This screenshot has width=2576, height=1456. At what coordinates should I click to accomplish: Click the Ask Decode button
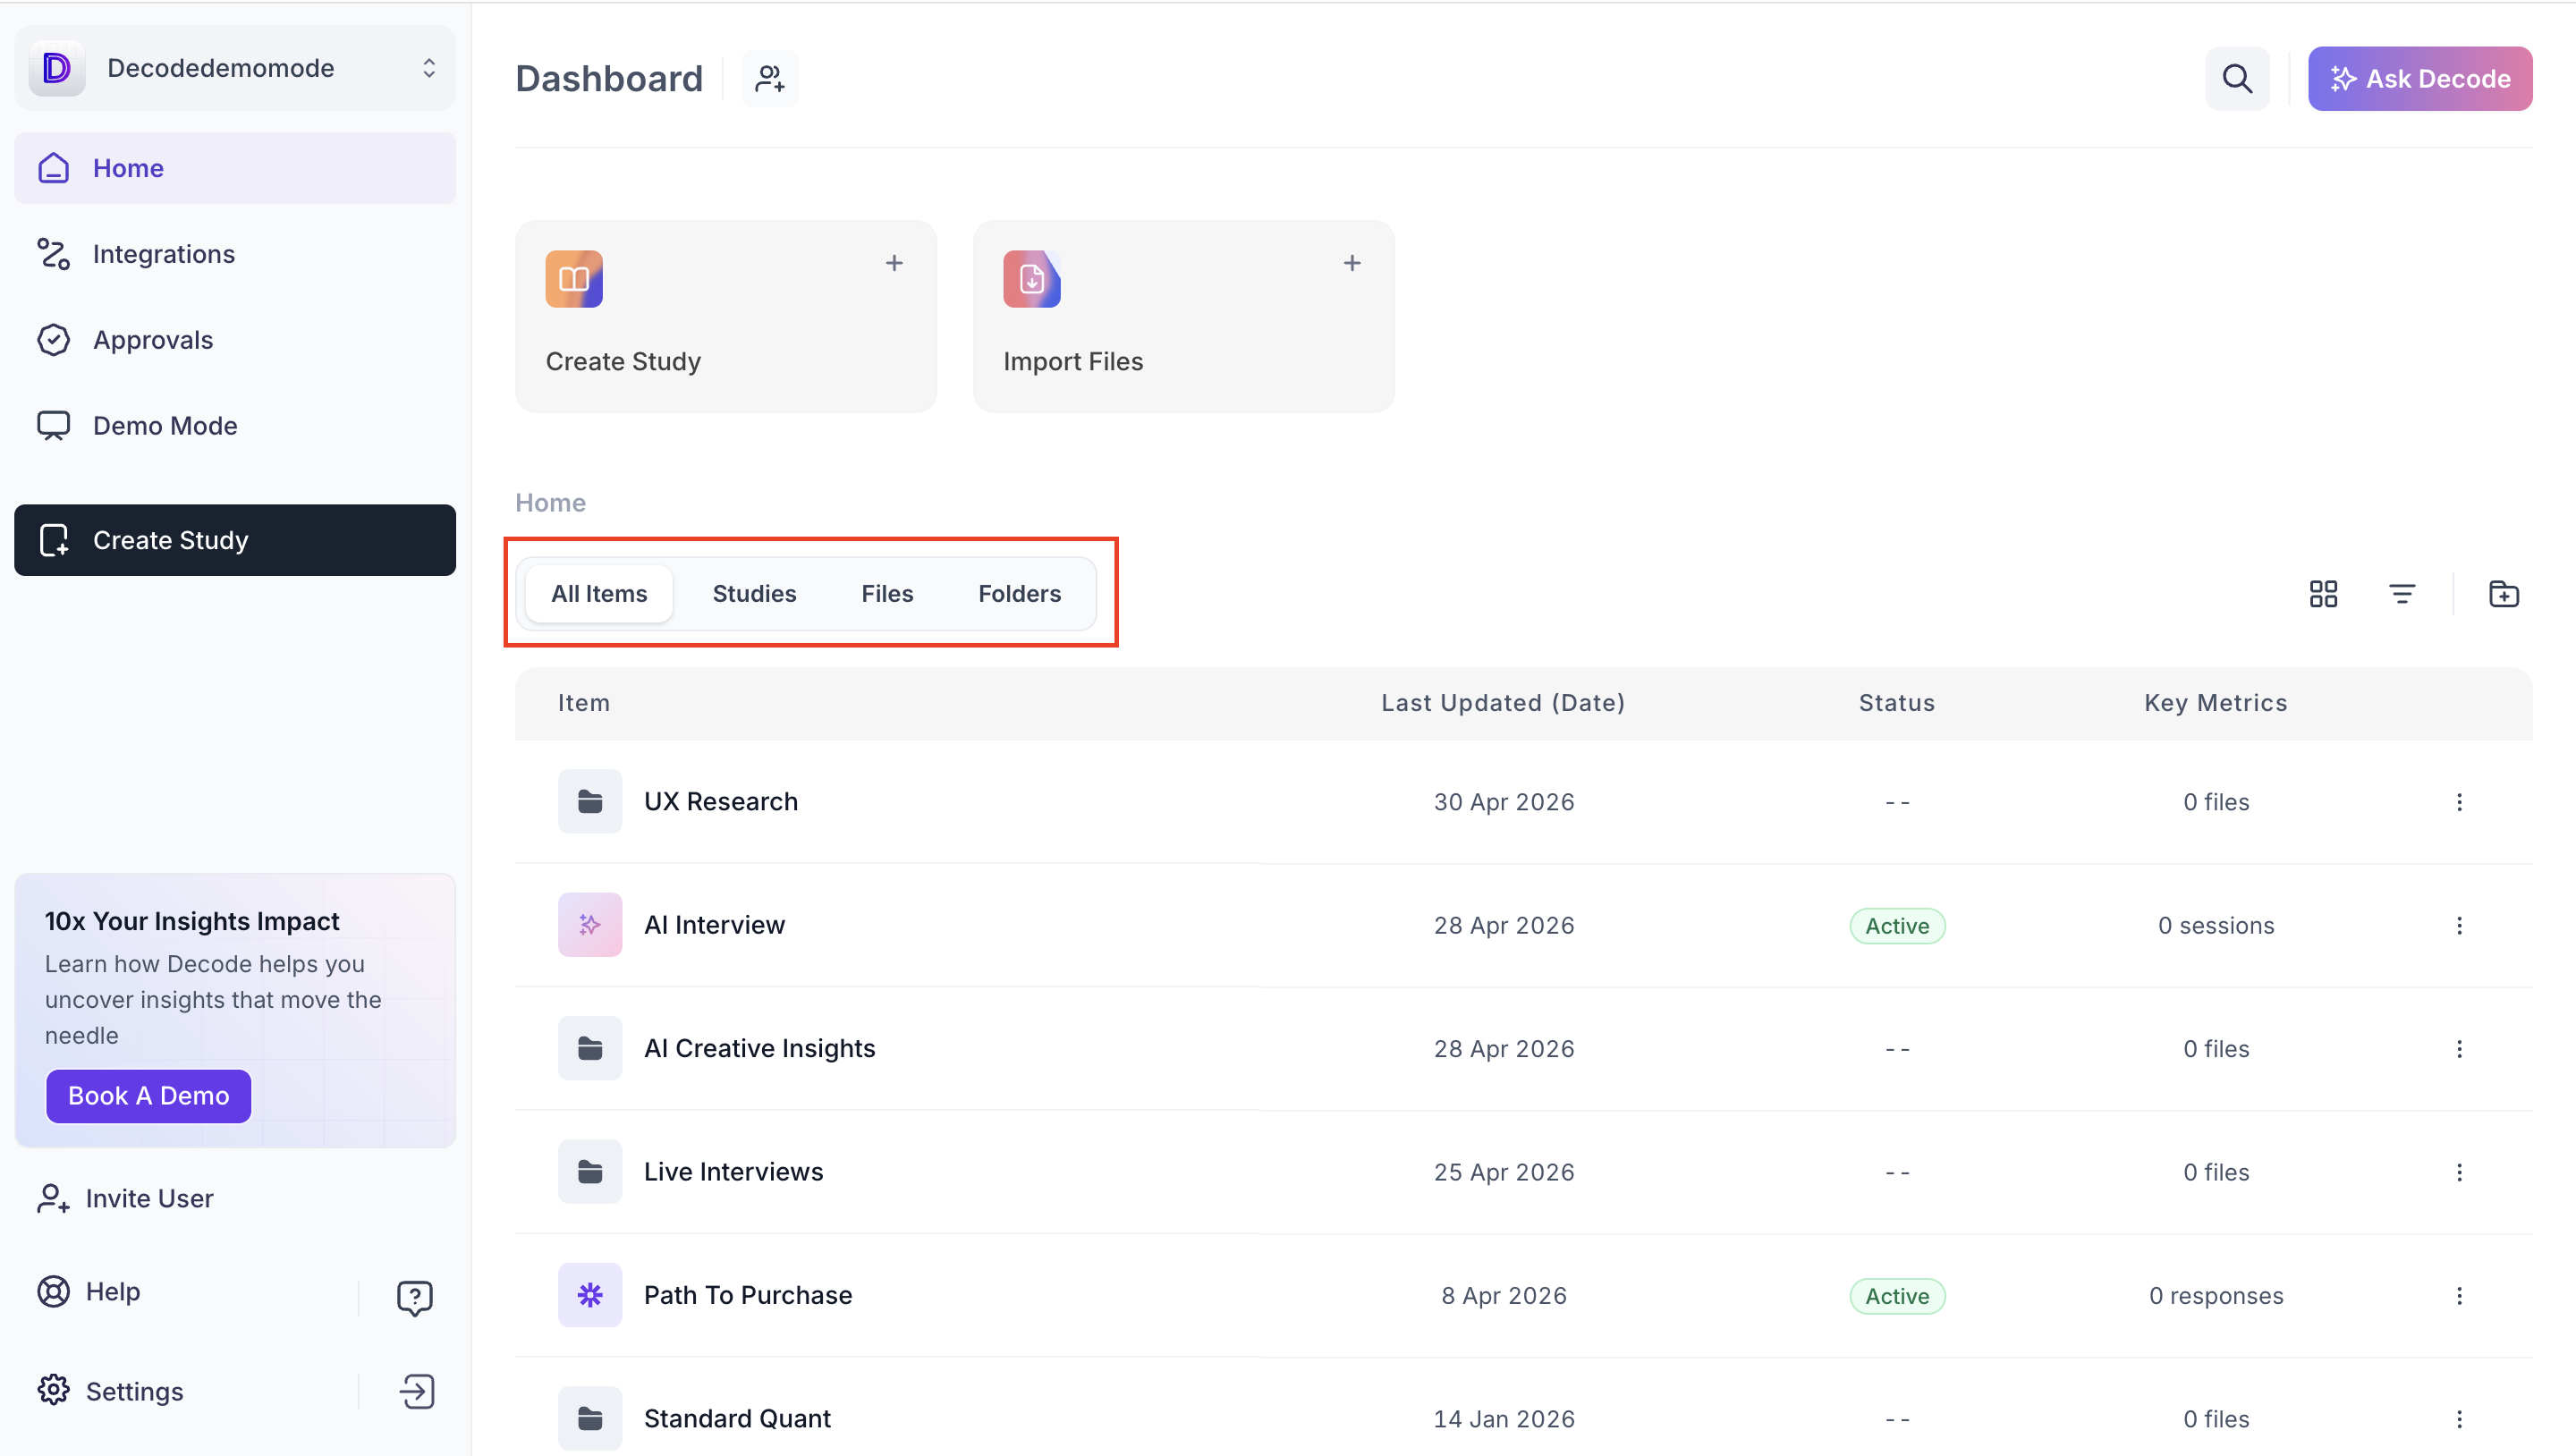coord(2420,78)
